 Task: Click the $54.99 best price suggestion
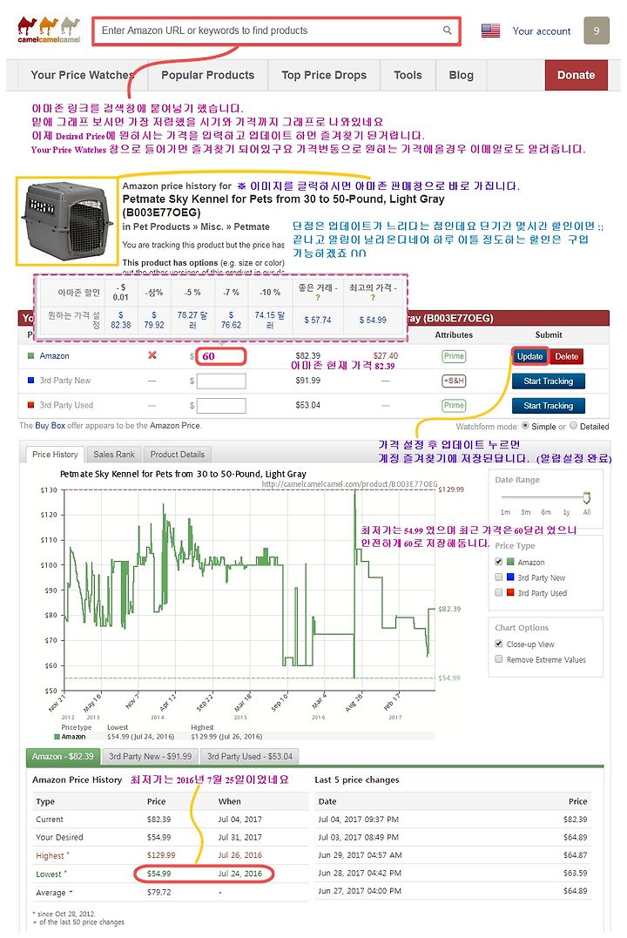[372, 320]
